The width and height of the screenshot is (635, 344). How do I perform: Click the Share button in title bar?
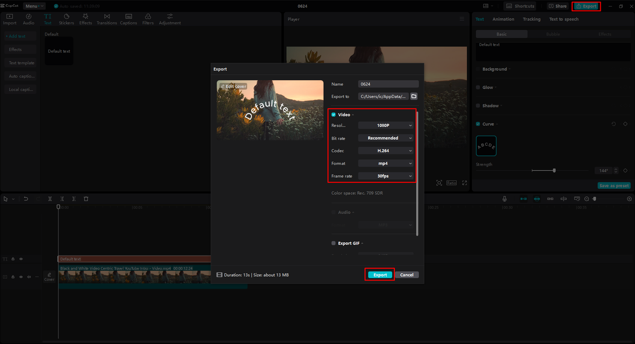(x=558, y=6)
